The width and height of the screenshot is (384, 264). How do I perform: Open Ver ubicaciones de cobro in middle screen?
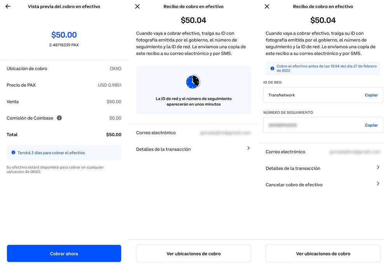[194, 254]
